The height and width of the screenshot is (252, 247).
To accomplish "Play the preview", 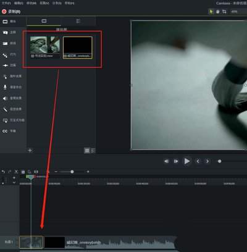I will click(186, 161).
